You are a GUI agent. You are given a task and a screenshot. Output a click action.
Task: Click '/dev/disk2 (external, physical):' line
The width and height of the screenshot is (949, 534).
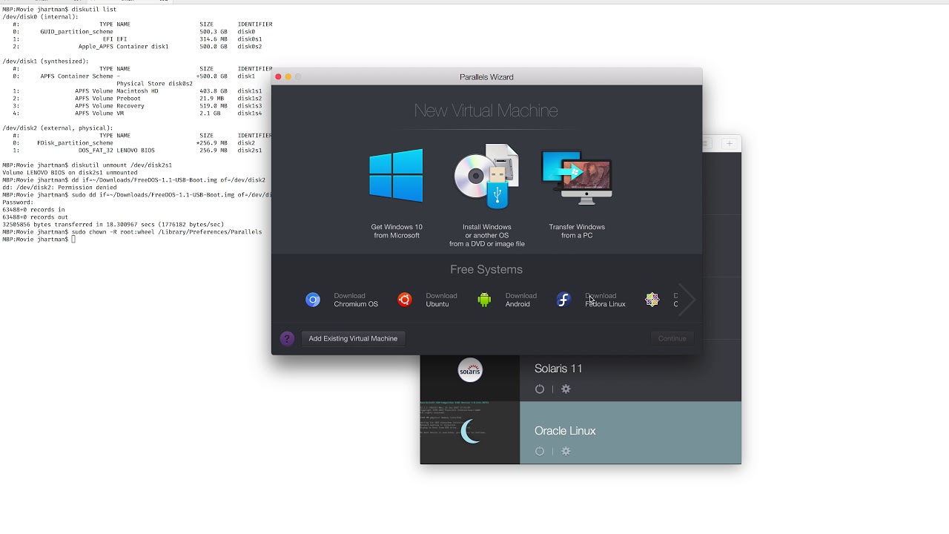[56, 128]
